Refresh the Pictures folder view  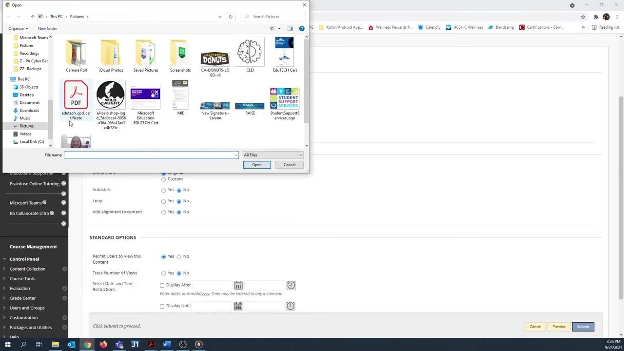[x=231, y=17]
